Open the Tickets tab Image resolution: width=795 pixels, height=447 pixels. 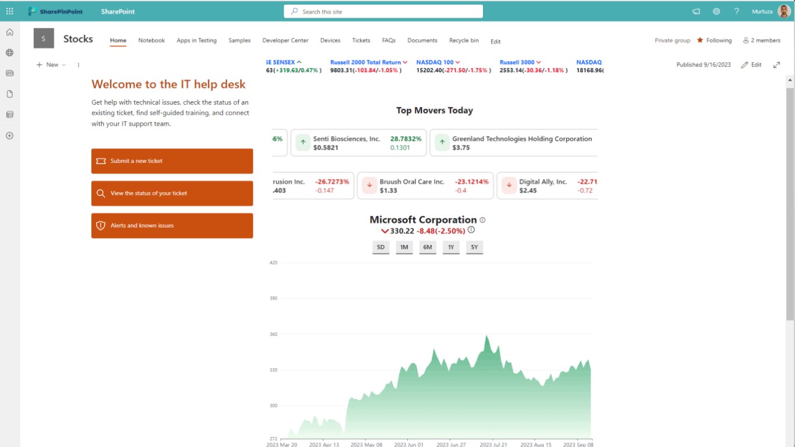click(361, 40)
